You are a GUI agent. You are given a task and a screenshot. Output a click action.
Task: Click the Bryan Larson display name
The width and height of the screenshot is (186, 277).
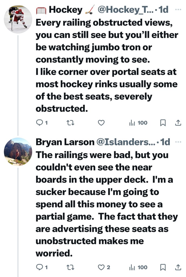pos(64,142)
